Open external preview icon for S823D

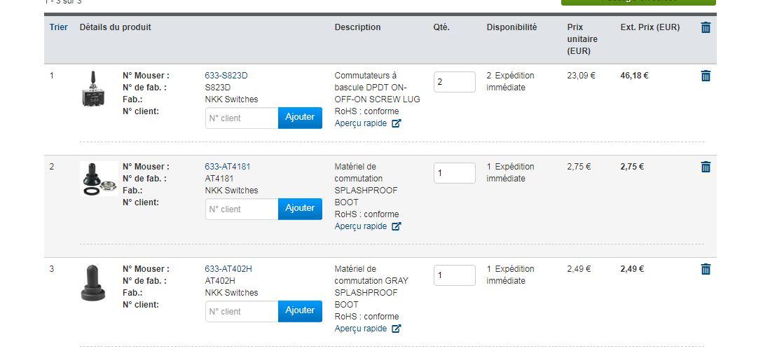pos(396,123)
